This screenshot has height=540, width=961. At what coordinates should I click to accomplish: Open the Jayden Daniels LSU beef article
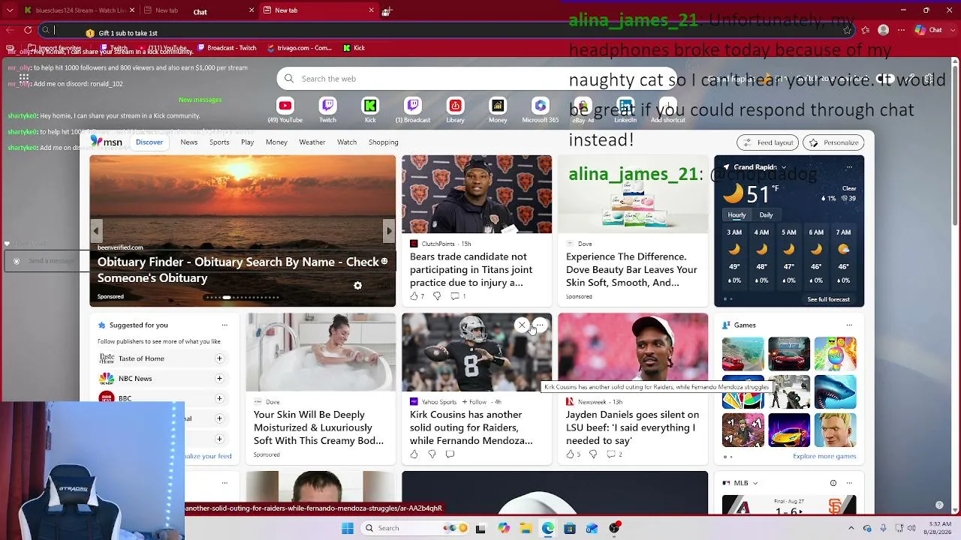point(632,427)
